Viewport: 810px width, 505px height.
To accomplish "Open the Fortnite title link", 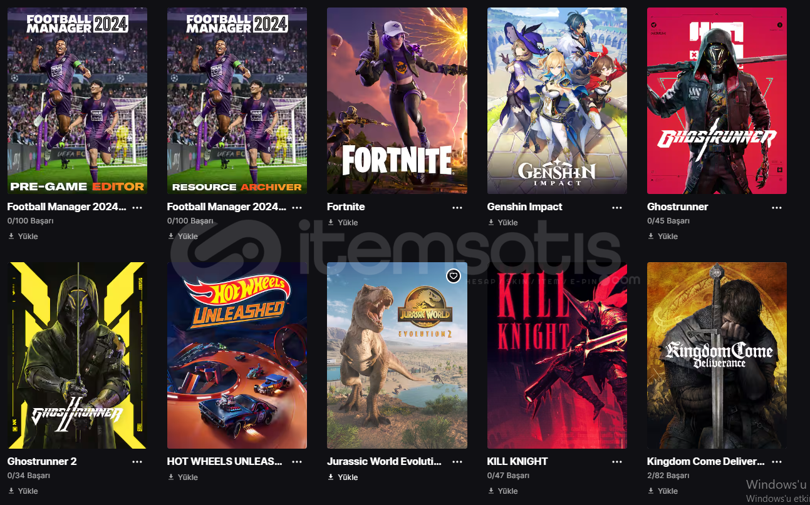I will (x=346, y=207).
